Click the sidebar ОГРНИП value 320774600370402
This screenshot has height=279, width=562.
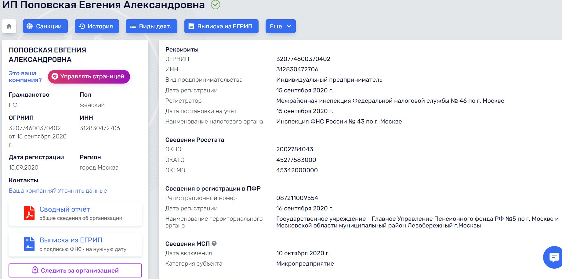[x=34, y=128]
